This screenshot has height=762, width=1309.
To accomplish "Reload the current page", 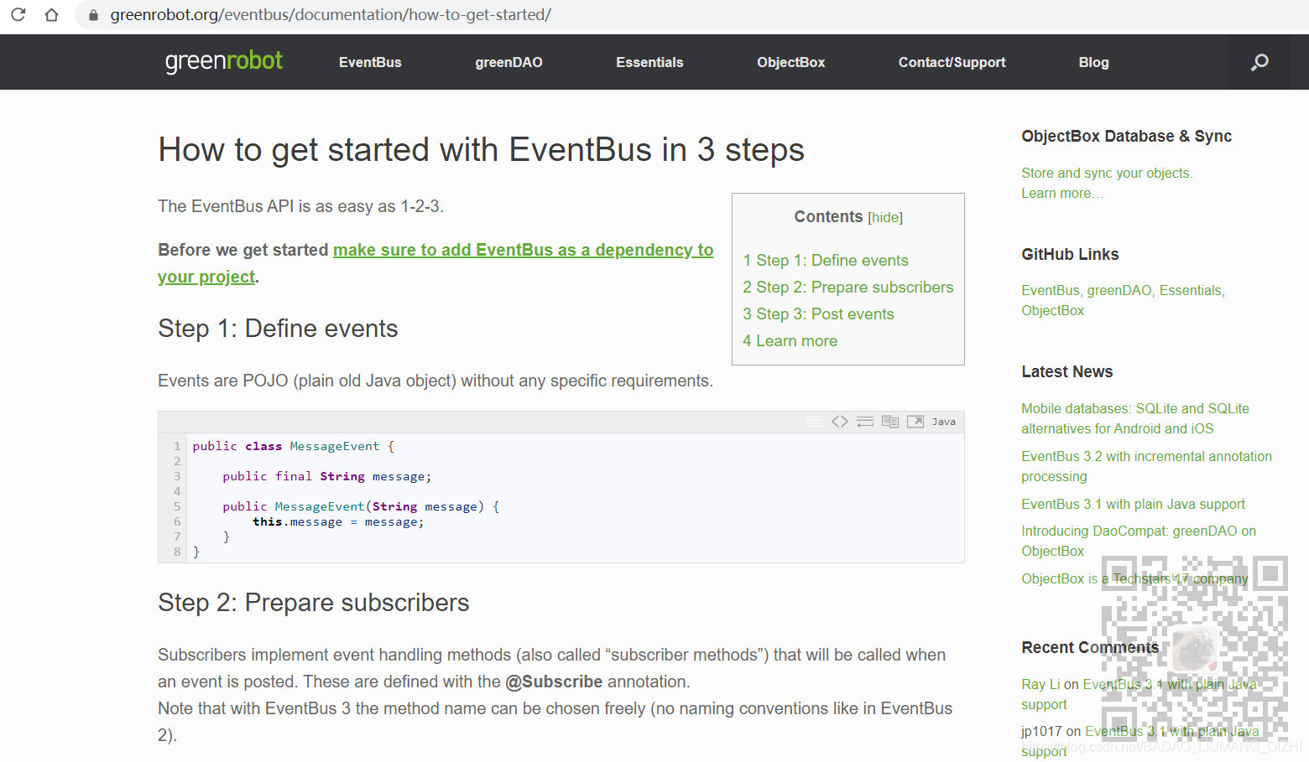I will click(x=18, y=13).
